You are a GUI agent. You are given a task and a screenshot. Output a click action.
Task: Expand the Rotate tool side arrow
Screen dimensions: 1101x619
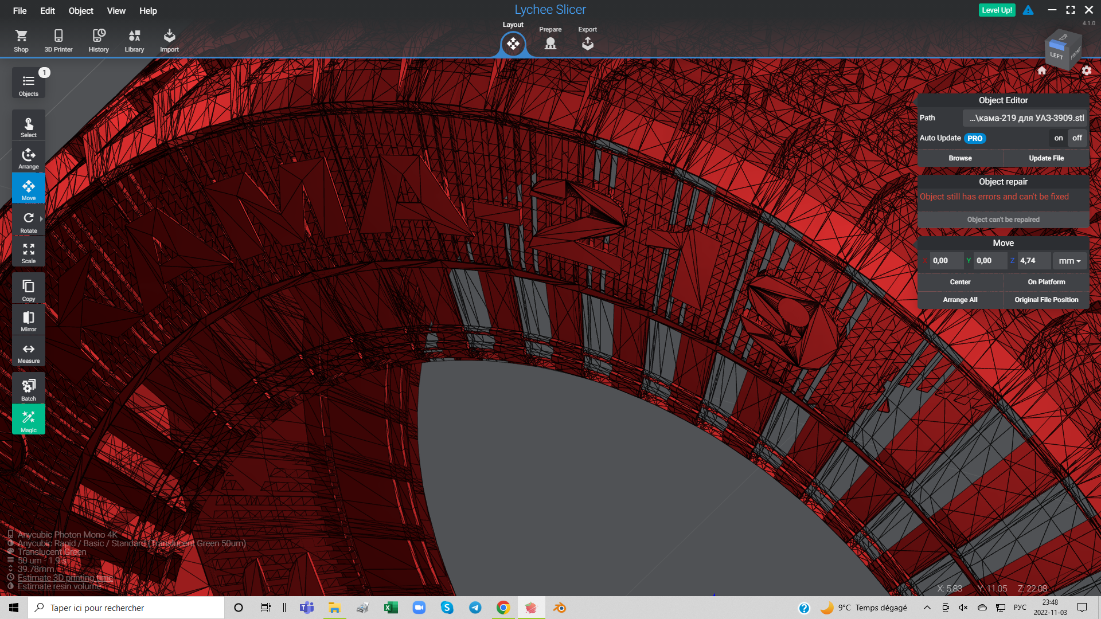(41, 219)
